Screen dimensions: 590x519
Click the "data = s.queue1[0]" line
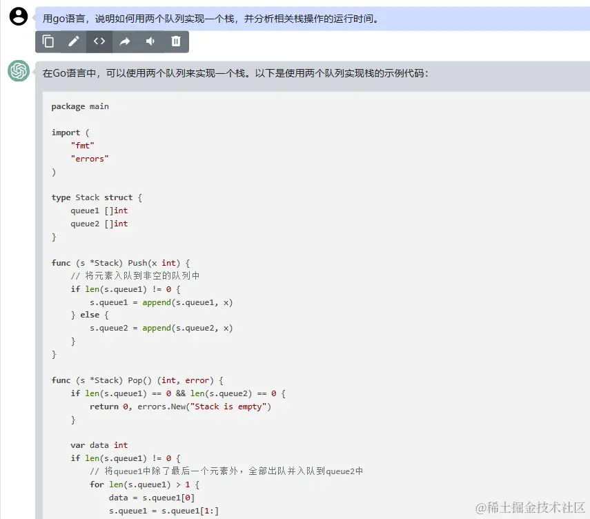(x=152, y=498)
